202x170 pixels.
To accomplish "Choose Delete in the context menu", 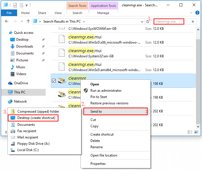I will coord(95,141).
